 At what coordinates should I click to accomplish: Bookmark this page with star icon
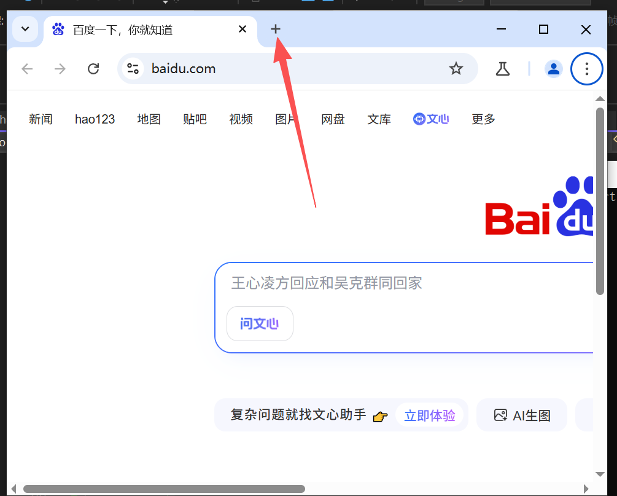point(456,69)
